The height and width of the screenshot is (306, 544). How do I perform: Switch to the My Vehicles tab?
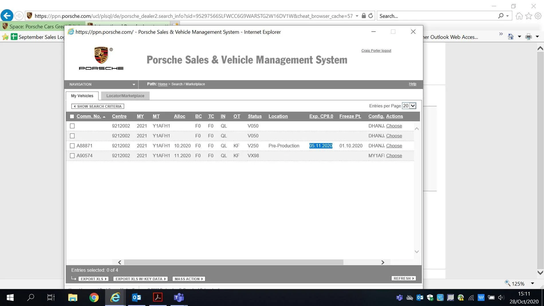[x=82, y=96]
